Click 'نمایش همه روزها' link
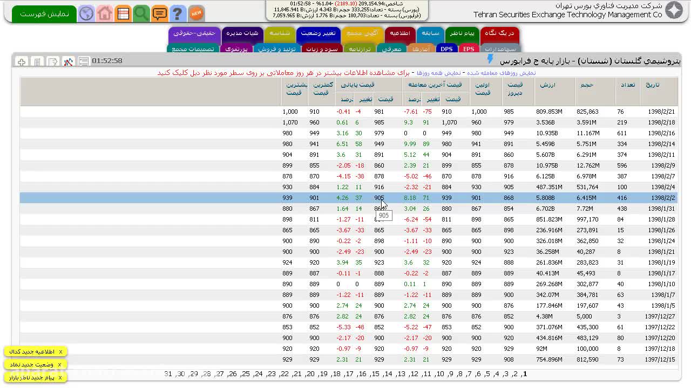 pyautogui.click(x=438, y=73)
